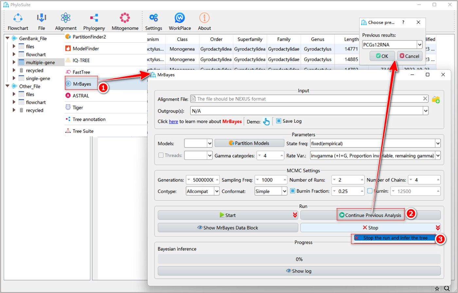This screenshot has width=458, height=293.
Task: Click the Demo hand pointer icon
Action: tap(267, 121)
